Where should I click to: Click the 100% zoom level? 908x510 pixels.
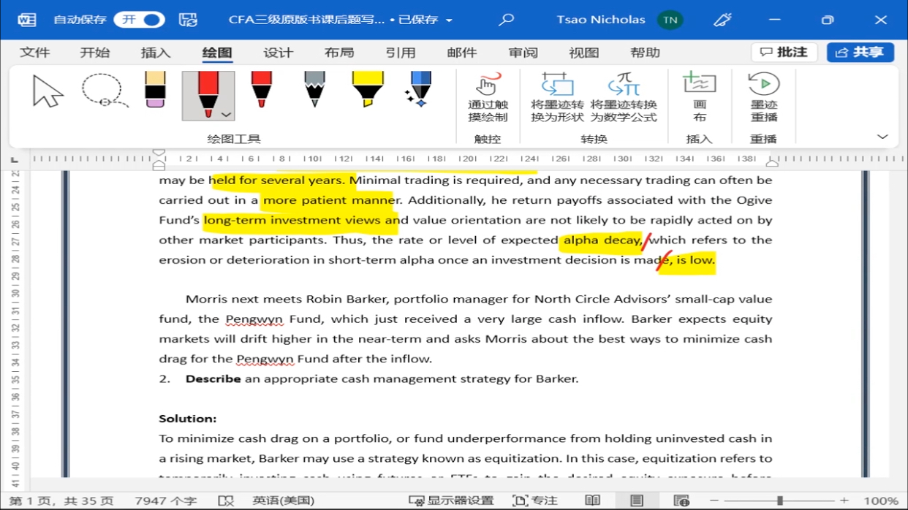tap(881, 501)
